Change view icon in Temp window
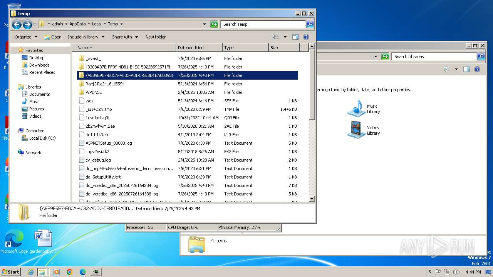Viewport: 493px width, 277px height. [x=276, y=37]
